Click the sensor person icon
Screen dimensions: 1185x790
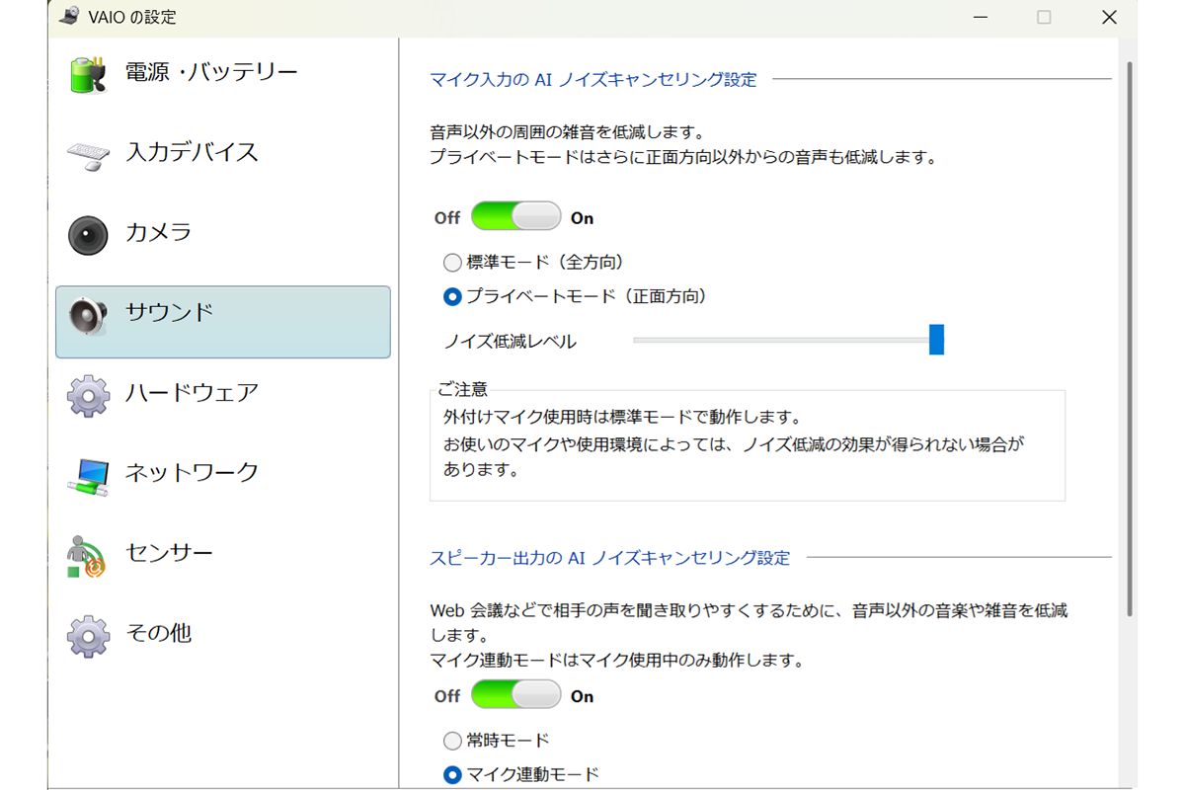[87, 556]
